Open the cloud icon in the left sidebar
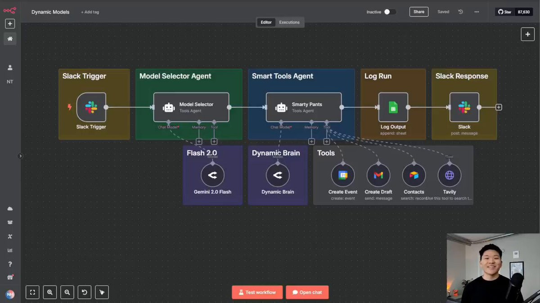This screenshot has width=540, height=303. (10, 209)
